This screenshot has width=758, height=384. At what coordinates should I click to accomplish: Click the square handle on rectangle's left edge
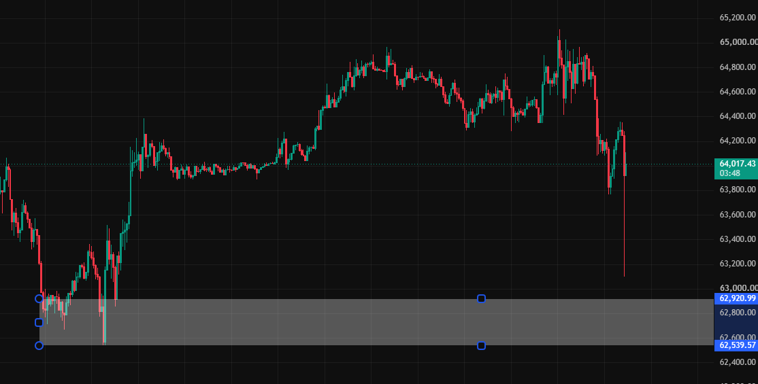pyautogui.click(x=39, y=322)
